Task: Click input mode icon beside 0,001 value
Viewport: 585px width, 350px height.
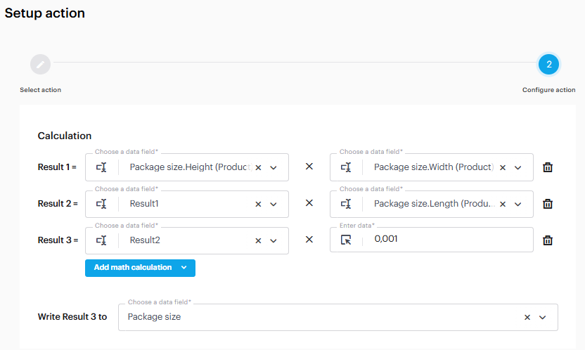Action: pos(346,240)
